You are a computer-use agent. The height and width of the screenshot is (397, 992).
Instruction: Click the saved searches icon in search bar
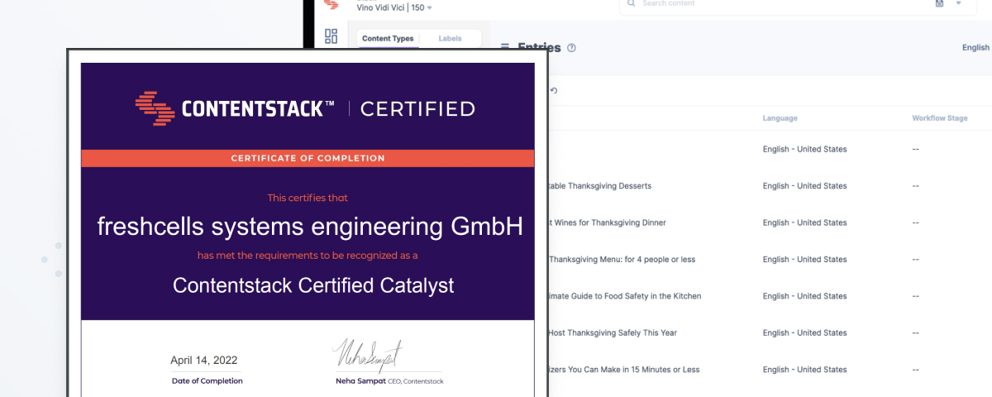tap(939, 3)
